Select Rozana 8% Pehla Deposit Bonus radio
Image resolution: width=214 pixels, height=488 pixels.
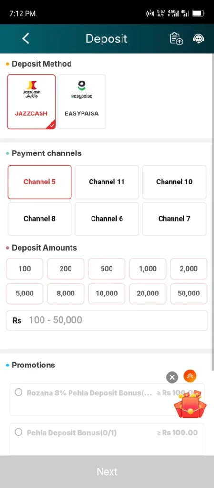coord(19,392)
